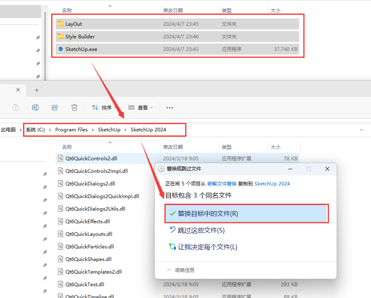Sort by 类型 in the Qt6 dll list
The image size is (371, 298).
click(226, 147)
